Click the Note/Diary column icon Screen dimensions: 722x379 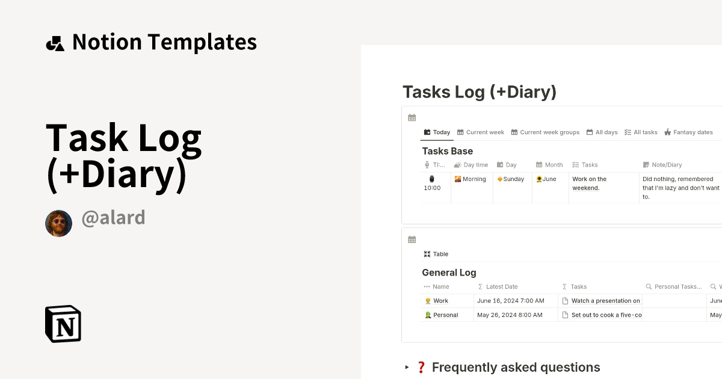click(646, 164)
